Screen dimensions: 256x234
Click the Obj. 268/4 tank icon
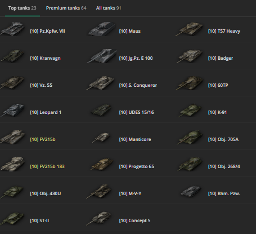[x=190, y=164]
